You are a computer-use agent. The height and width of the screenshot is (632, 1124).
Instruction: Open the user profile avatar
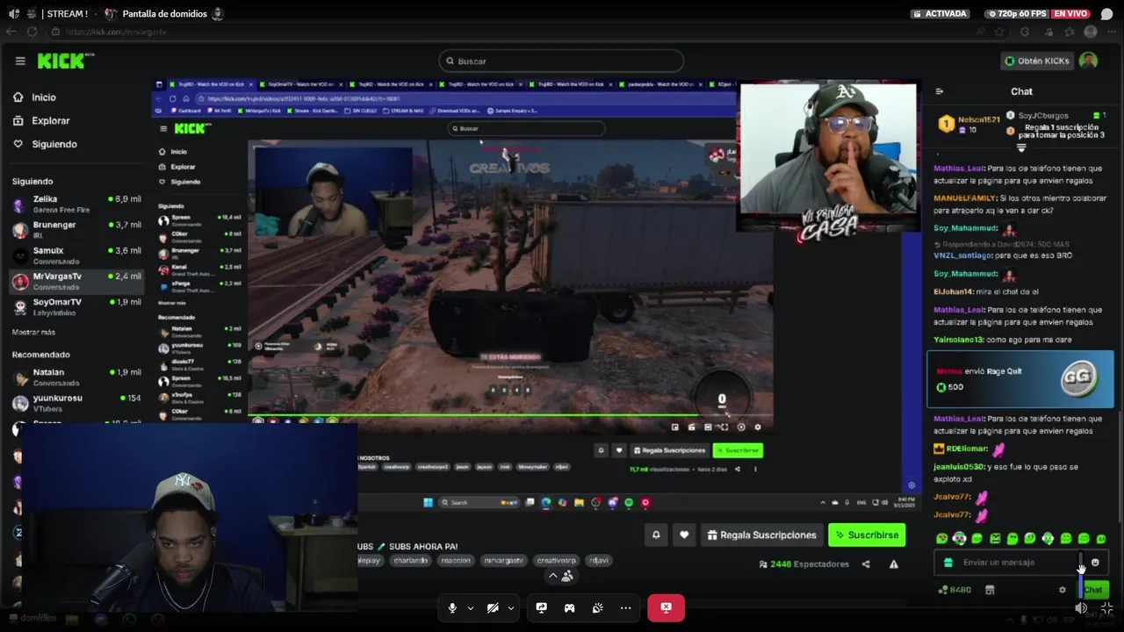pos(1088,61)
